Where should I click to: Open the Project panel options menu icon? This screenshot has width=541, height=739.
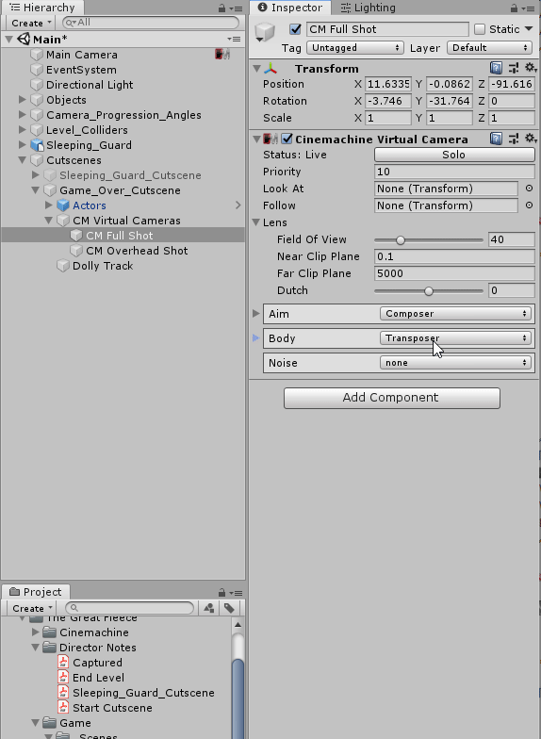pyautogui.click(x=236, y=592)
